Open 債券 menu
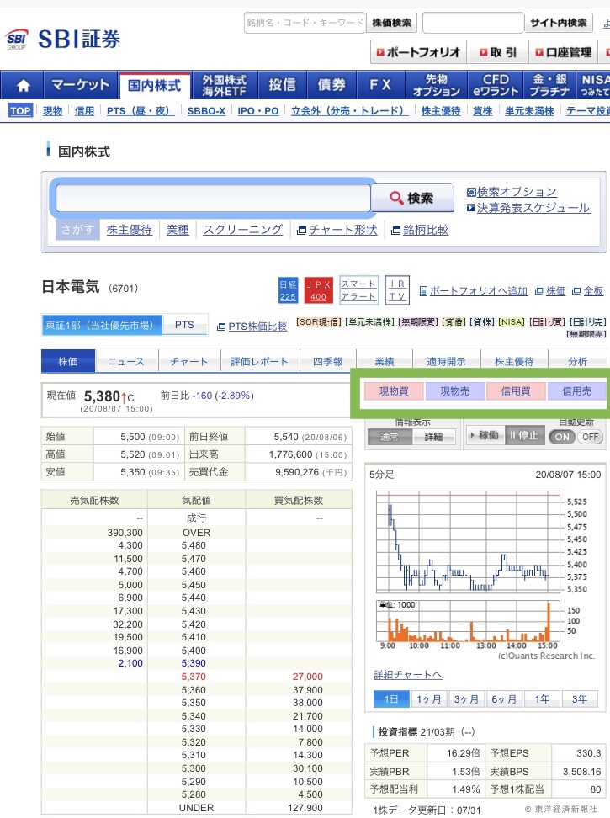Viewport: 610px width, 818px height. pos(332,85)
